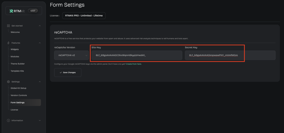Collapse the Features section chevron
The width and height of the screenshot is (284, 133).
click(x=40, y=43)
